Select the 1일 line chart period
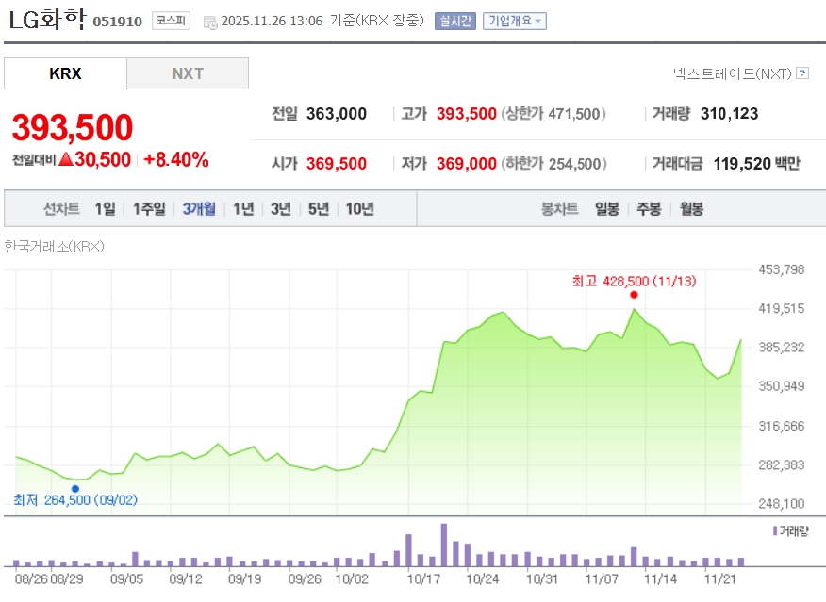 [105, 209]
